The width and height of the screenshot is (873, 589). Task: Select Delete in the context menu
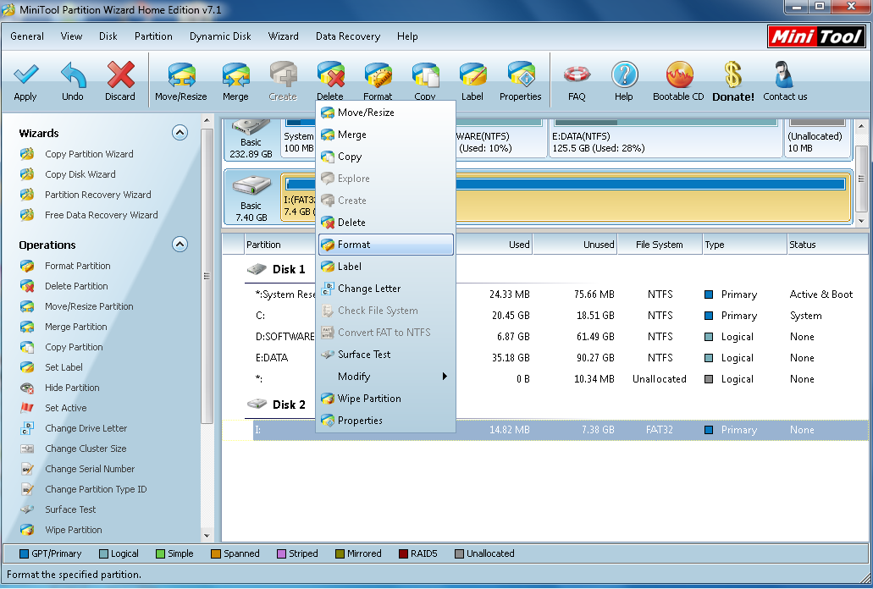pos(386,223)
